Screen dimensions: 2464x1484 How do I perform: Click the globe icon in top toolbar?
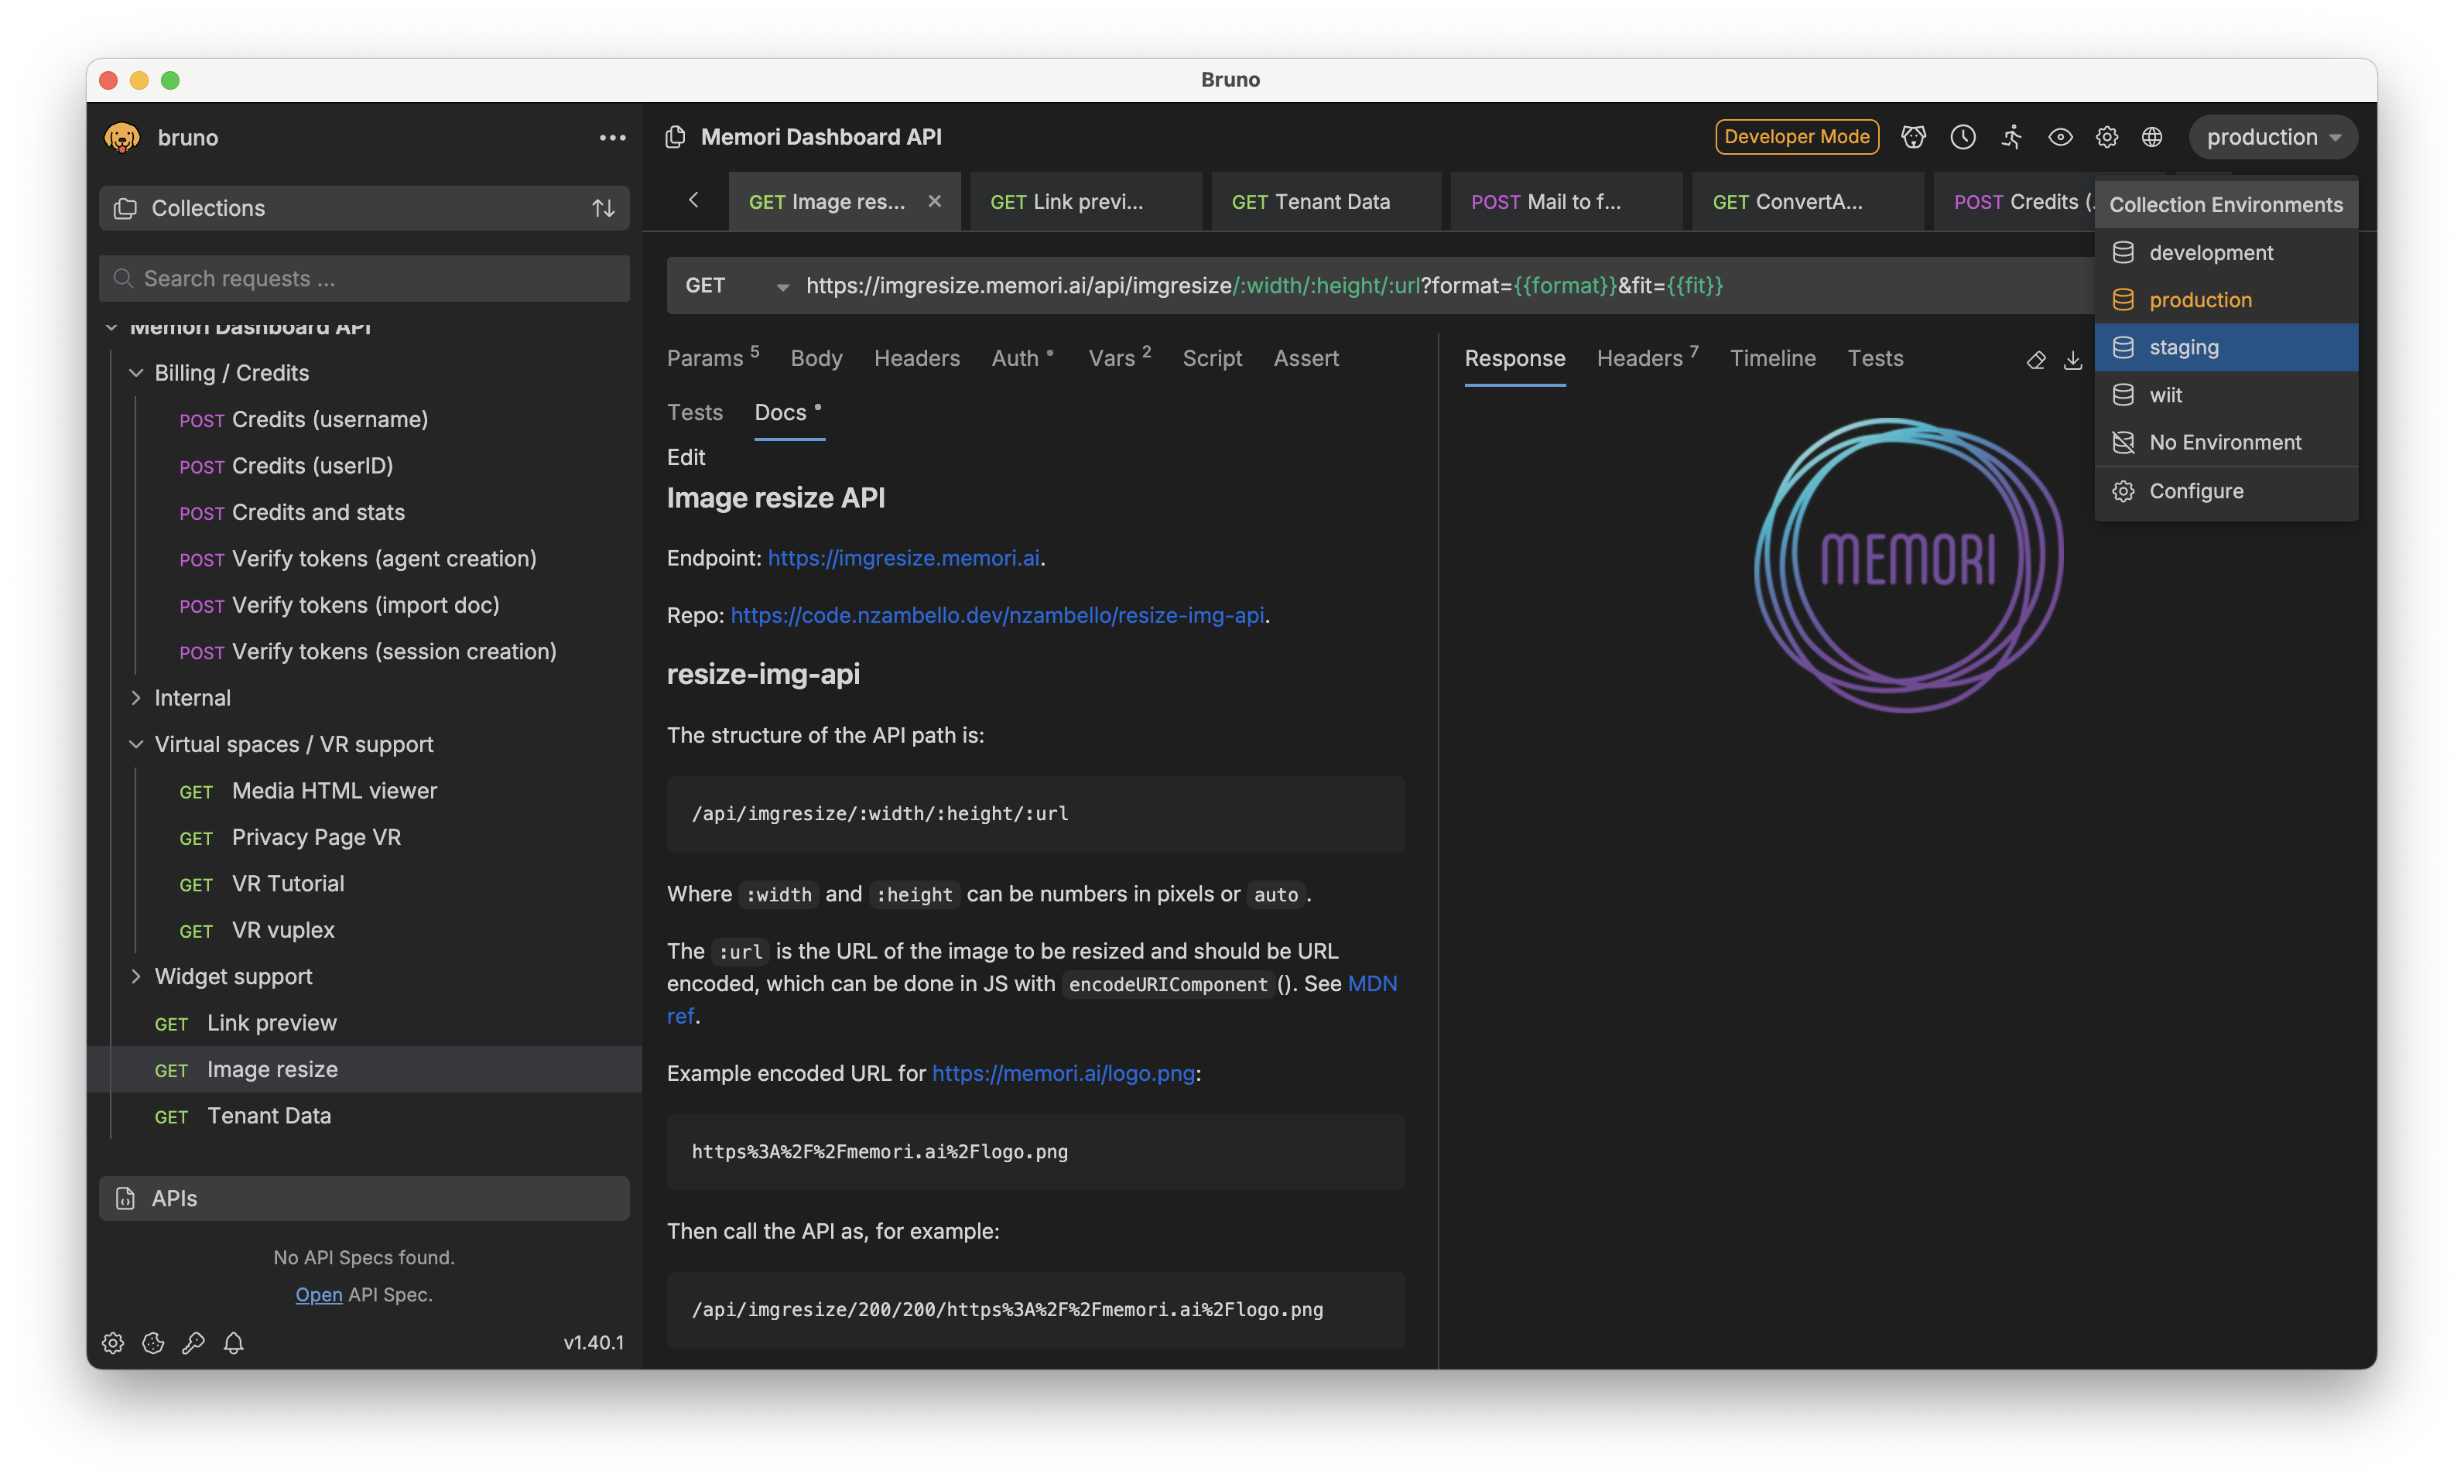click(x=2152, y=137)
